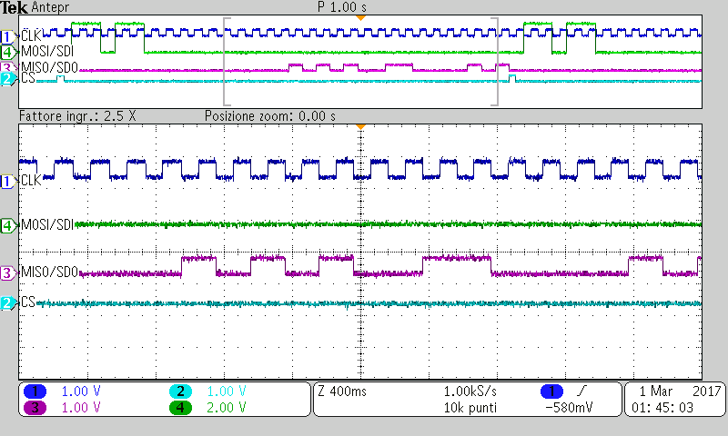728x436 pixels.
Task: Select channel 1 CLK marker in zoom view
Action: (x=7, y=181)
